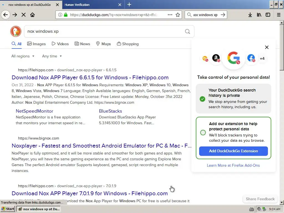Submit the Firefox search box arrow
Image resolution: width=284 pixels, height=213 pixels.
223,15
